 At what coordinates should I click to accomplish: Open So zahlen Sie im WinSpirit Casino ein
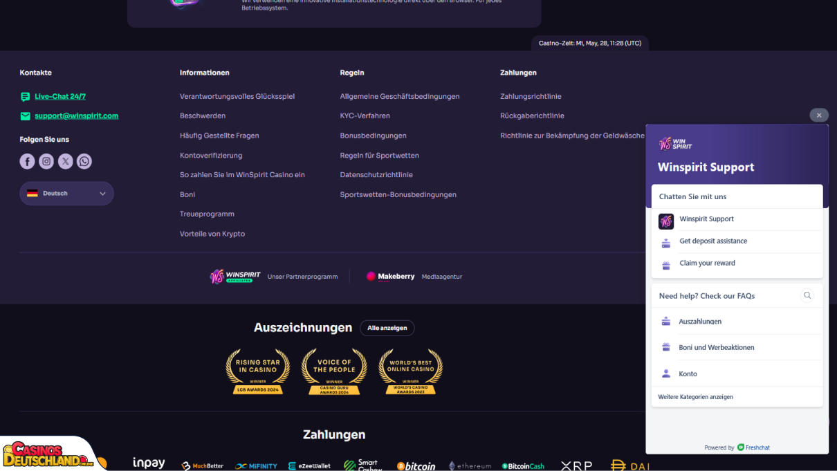coord(242,175)
